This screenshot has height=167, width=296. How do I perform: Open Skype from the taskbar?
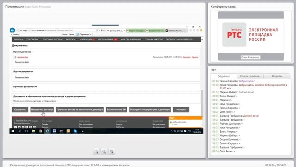(x=75, y=131)
